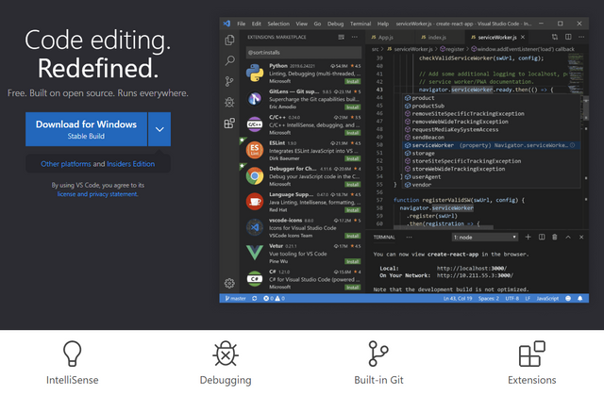Open the download options dropdown arrow

pyautogui.click(x=159, y=129)
